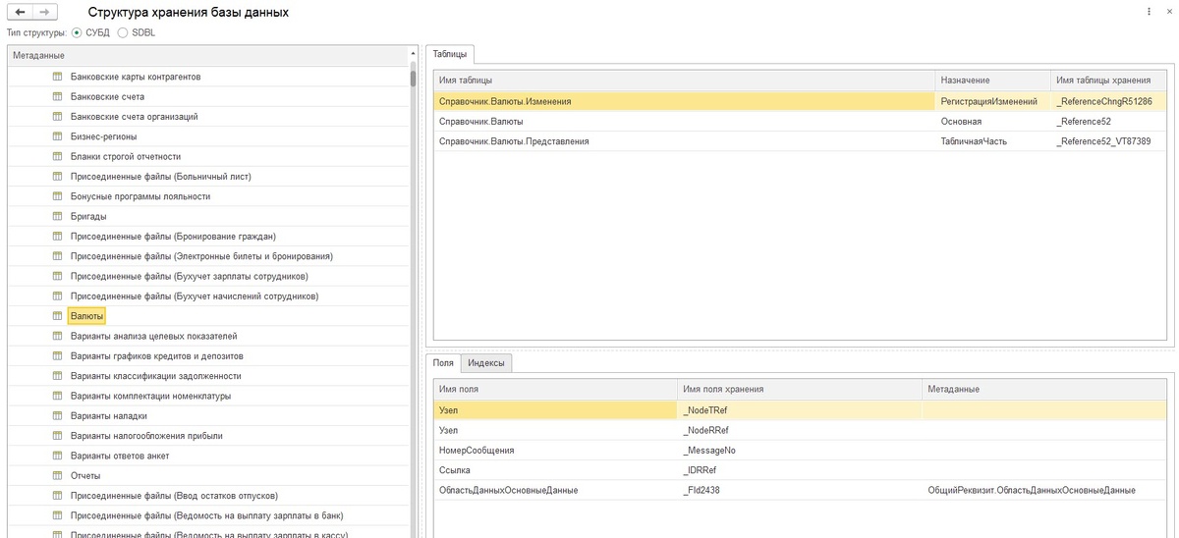Click the table icon next to Бонусные программы лояльности

tap(57, 196)
